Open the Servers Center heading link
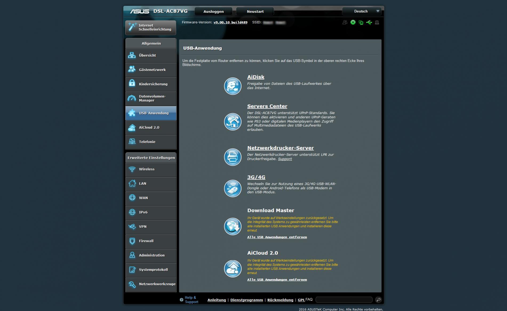The width and height of the screenshot is (507, 311). (267, 106)
